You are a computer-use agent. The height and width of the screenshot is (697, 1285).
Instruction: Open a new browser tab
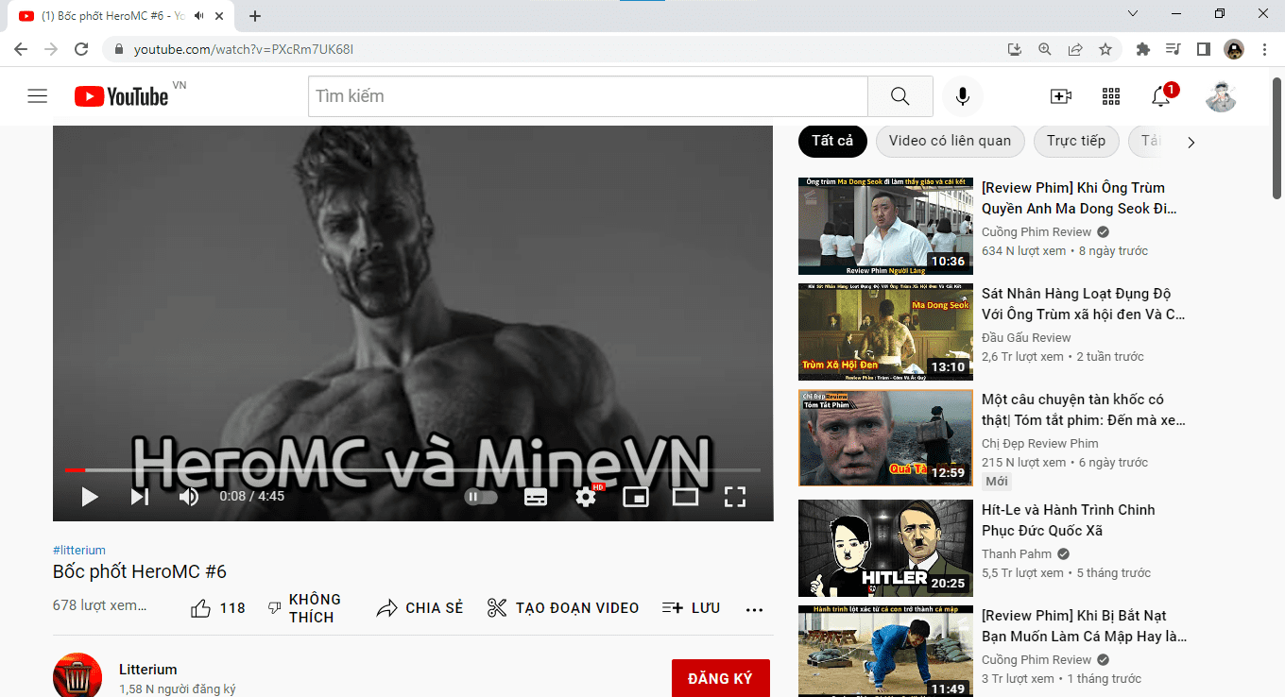(x=255, y=16)
